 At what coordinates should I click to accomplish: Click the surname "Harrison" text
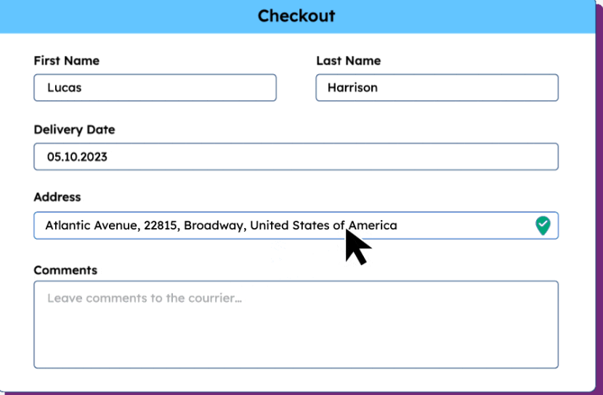(352, 88)
